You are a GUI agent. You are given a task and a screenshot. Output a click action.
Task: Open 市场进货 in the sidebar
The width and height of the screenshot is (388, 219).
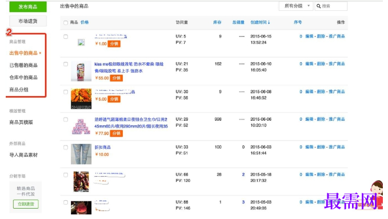28,21
